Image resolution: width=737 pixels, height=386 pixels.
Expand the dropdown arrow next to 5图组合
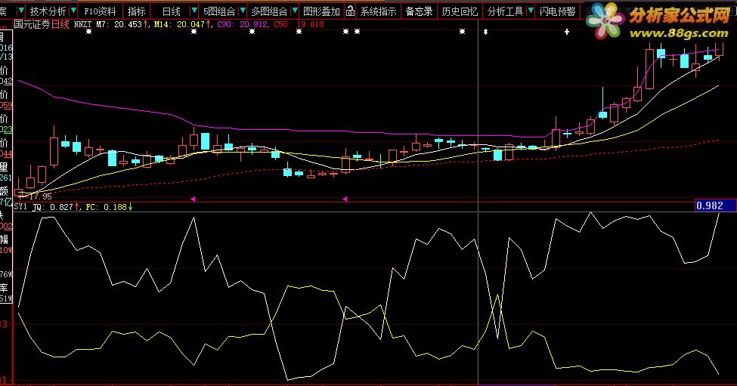243,11
